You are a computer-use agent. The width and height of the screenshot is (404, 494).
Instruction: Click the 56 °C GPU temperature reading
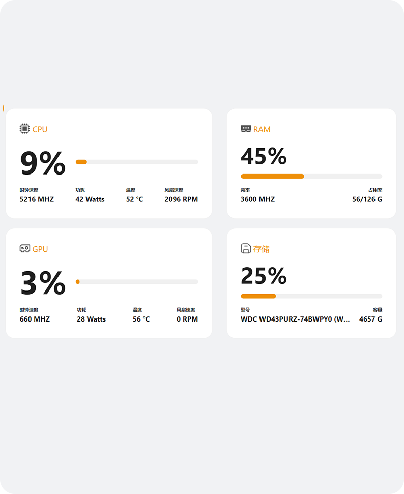(x=141, y=319)
